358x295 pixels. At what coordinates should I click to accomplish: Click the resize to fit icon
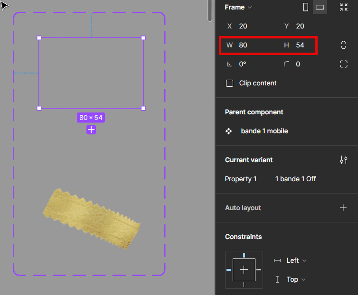coord(344,7)
